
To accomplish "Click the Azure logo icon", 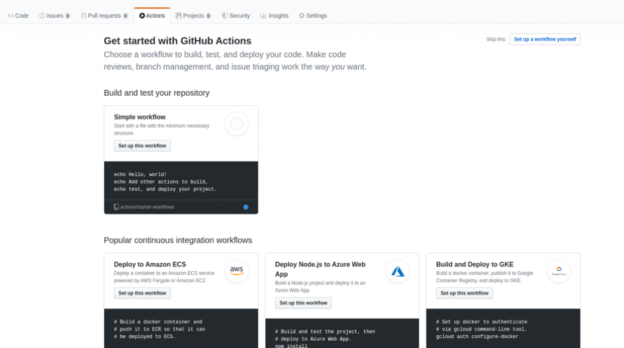I will click(x=397, y=271).
